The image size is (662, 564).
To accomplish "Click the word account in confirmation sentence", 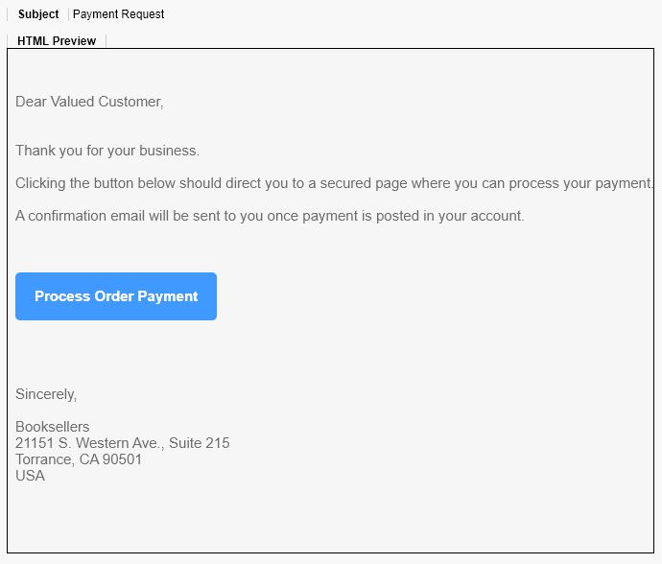I will click(x=497, y=216).
